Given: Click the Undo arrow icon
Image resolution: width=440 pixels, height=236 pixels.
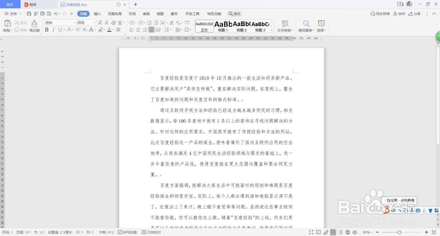Looking at the screenshot, I should pos(56,14).
